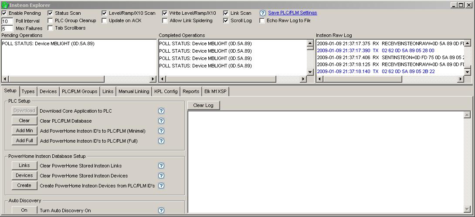Select raw log line at 21:37:17.375 RX
Viewport: 475px width, 217px height.
(x=390, y=43)
